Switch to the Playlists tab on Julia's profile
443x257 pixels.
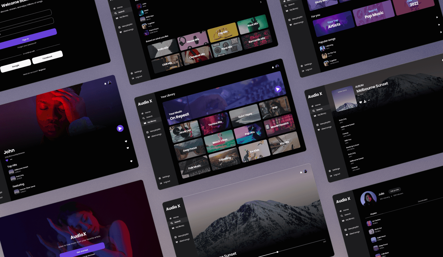tap(373, 213)
